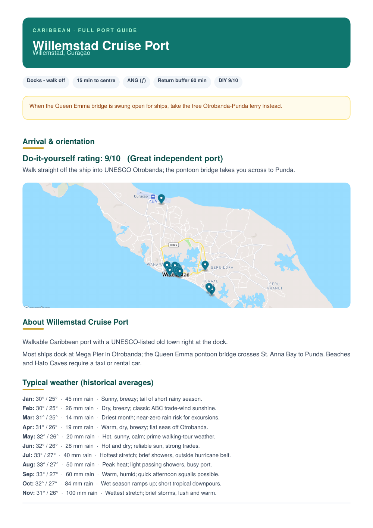Click the May weather row
This screenshot has width=373, height=528.
pos(119,437)
